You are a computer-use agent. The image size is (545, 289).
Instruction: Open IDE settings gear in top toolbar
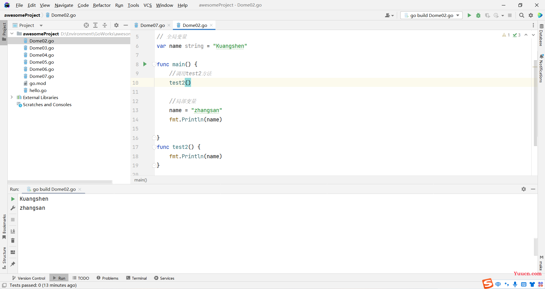(x=531, y=15)
